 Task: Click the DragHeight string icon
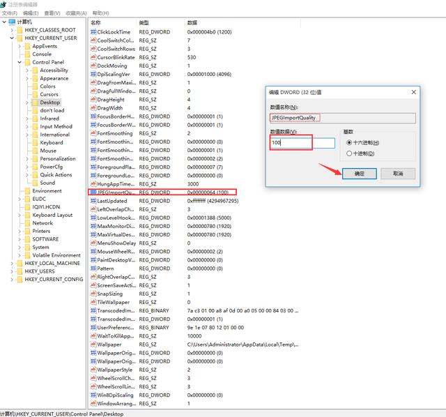point(93,99)
